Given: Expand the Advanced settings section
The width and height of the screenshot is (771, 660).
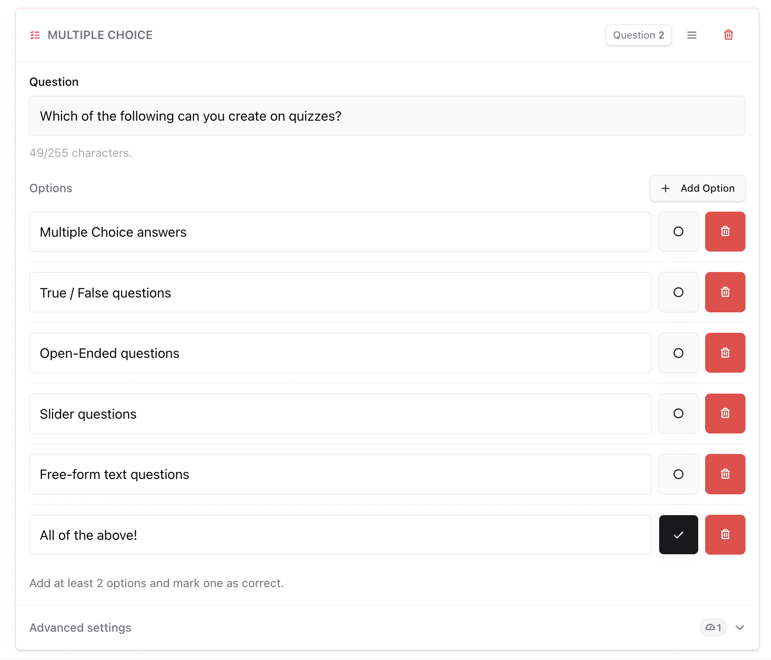Looking at the screenshot, I should point(740,628).
